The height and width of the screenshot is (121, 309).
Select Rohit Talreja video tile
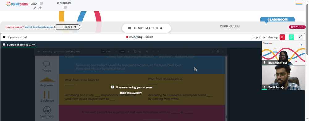(x=283, y=78)
